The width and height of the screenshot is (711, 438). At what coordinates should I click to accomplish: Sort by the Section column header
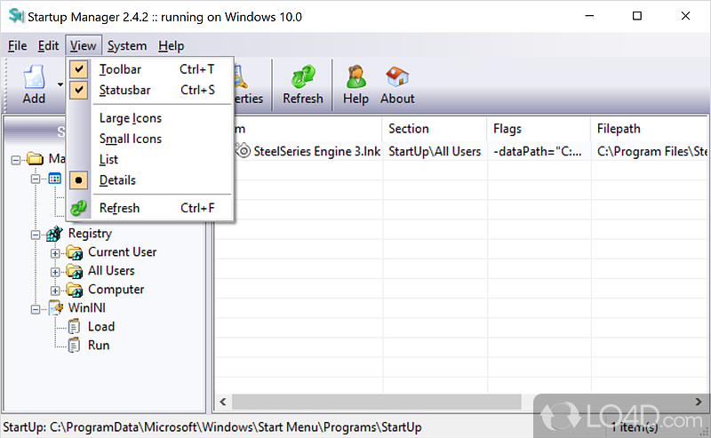point(435,129)
